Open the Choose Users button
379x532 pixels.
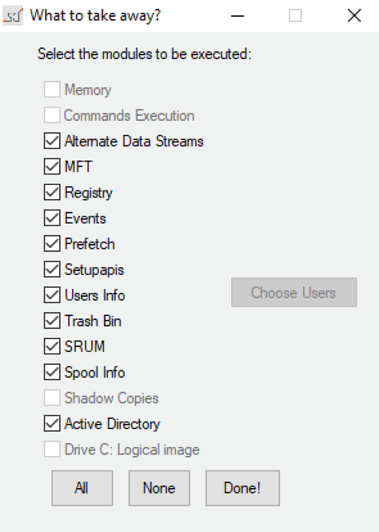(294, 293)
